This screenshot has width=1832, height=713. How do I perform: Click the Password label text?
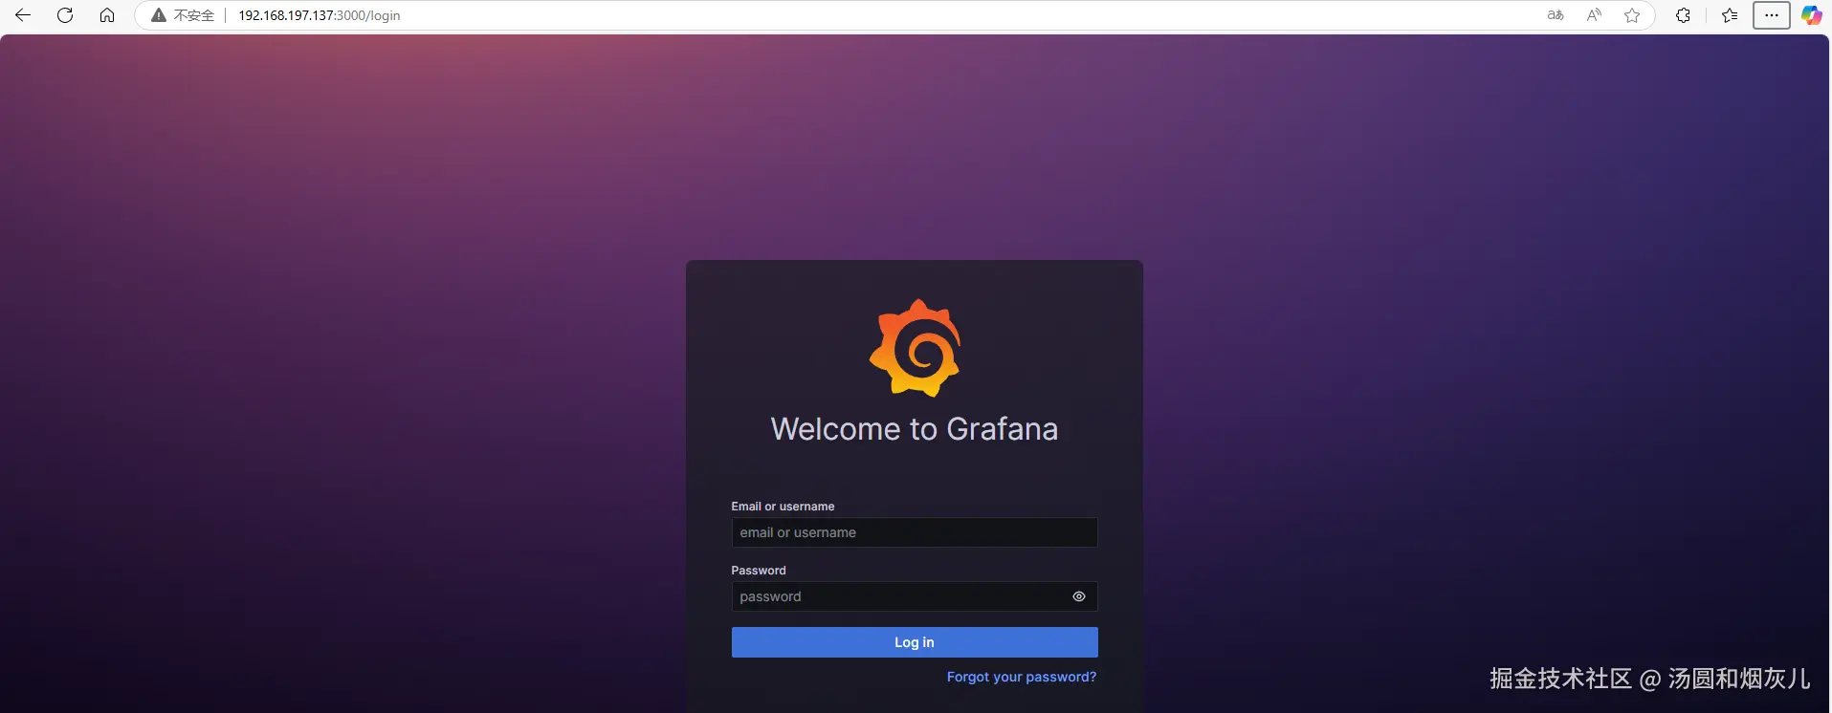tap(759, 571)
